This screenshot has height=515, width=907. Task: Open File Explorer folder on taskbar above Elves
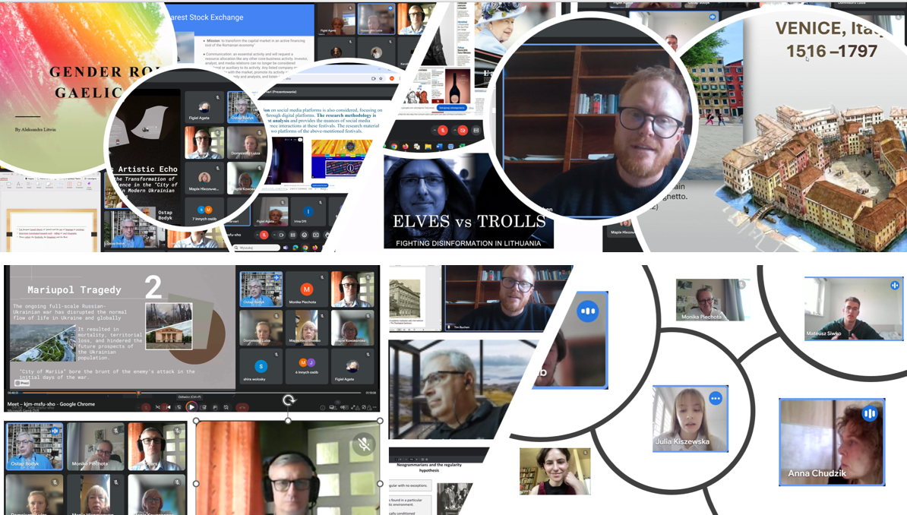click(x=428, y=147)
